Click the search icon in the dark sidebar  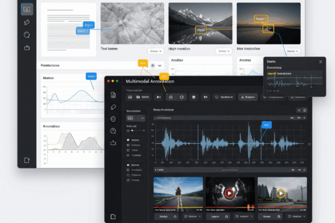pos(113,131)
